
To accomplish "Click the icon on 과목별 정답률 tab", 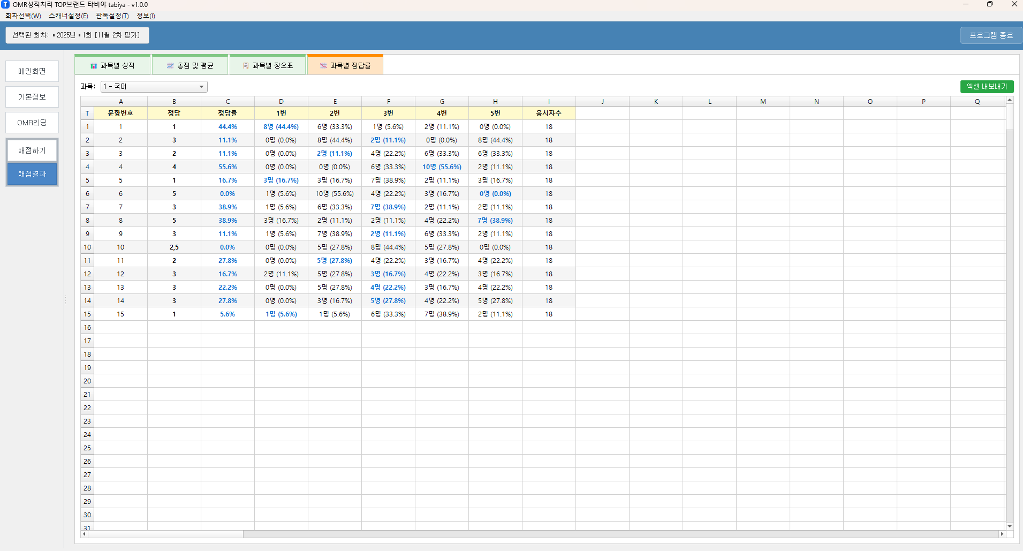I will tap(323, 66).
